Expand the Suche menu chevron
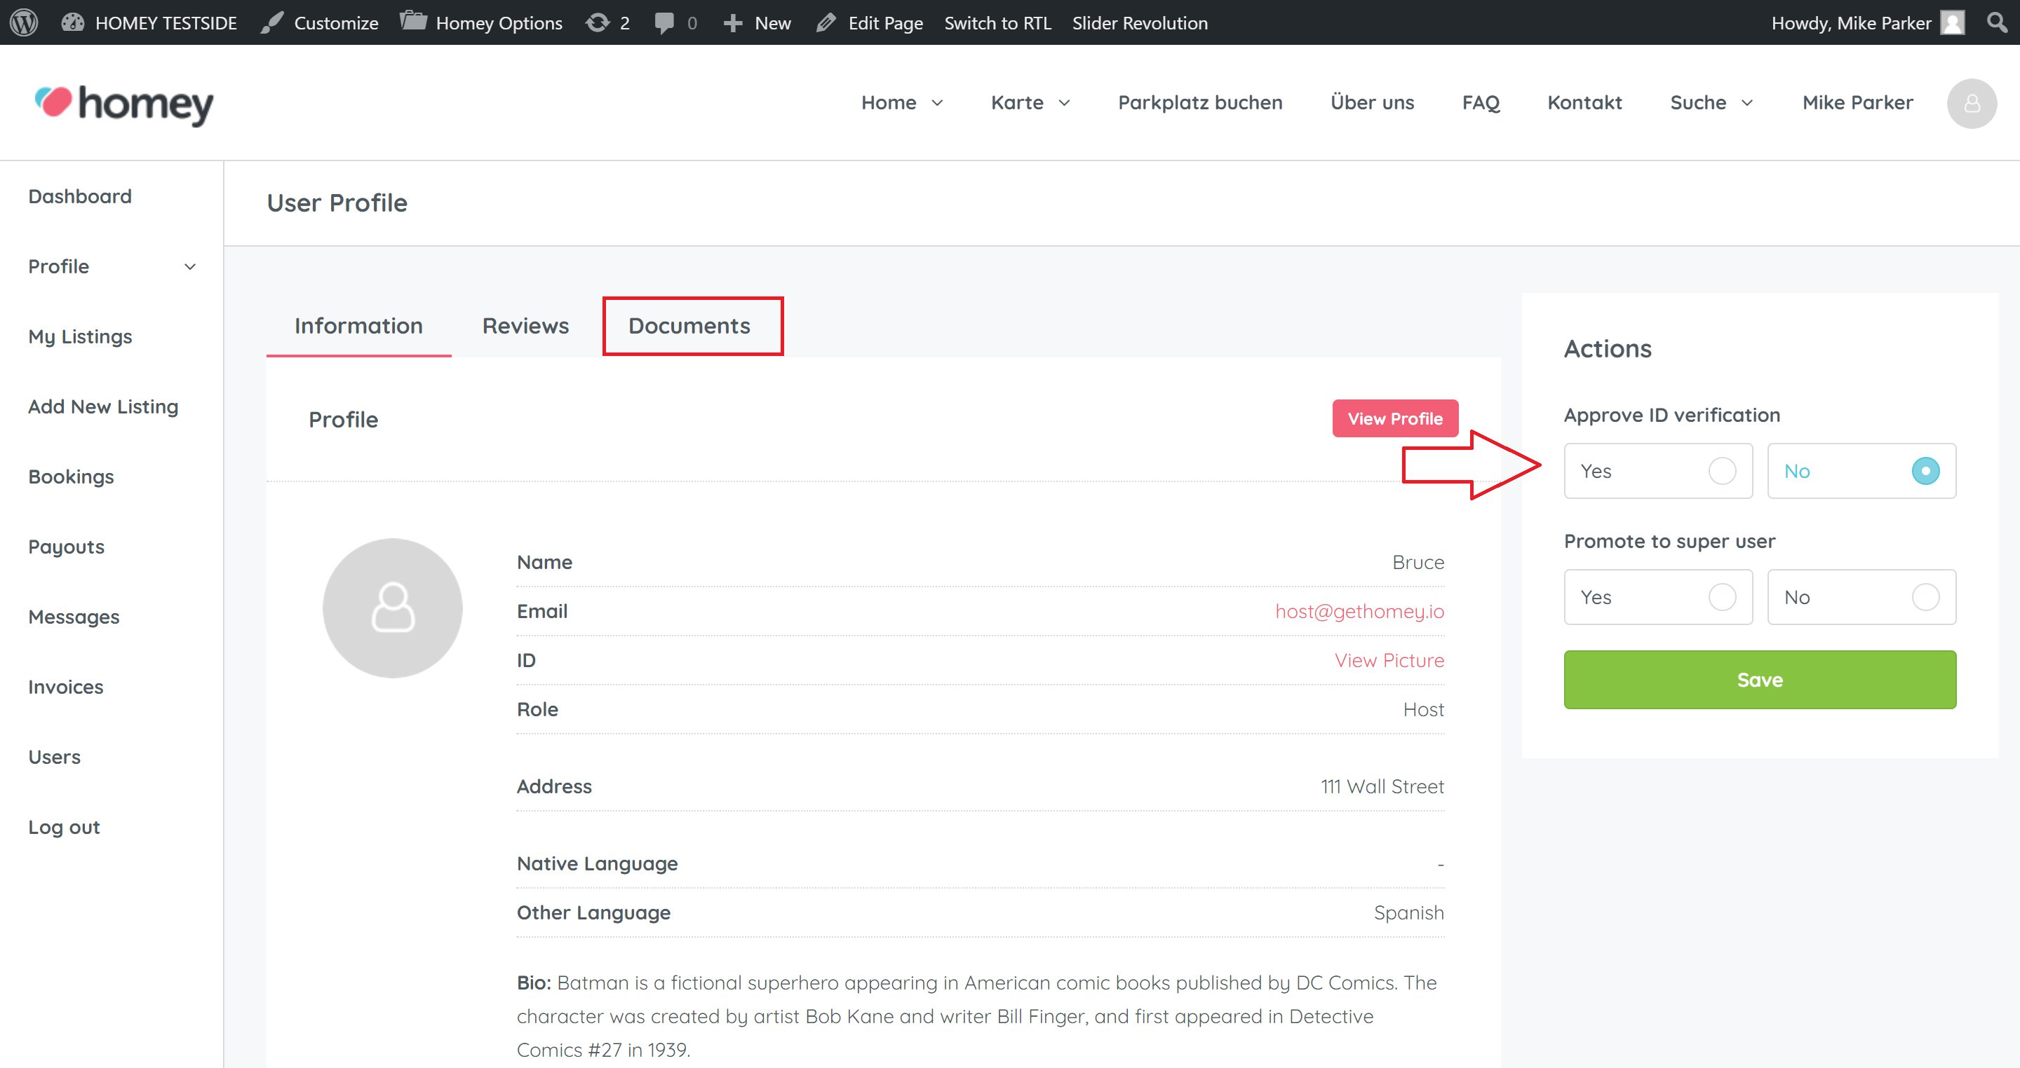The image size is (2020, 1068). (x=1747, y=102)
